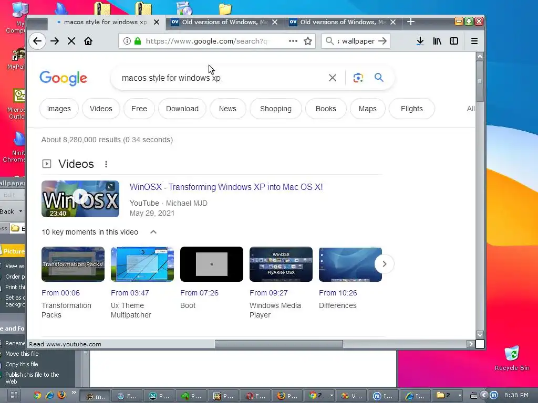The width and height of the screenshot is (538, 403).
Task: Toggle the sidebar view icon
Action: point(454,41)
